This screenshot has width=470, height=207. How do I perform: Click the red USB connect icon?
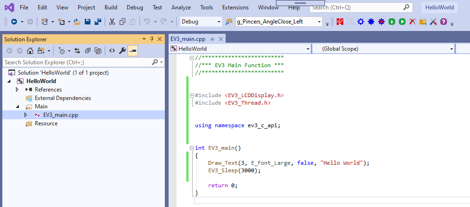click(x=340, y=22)
